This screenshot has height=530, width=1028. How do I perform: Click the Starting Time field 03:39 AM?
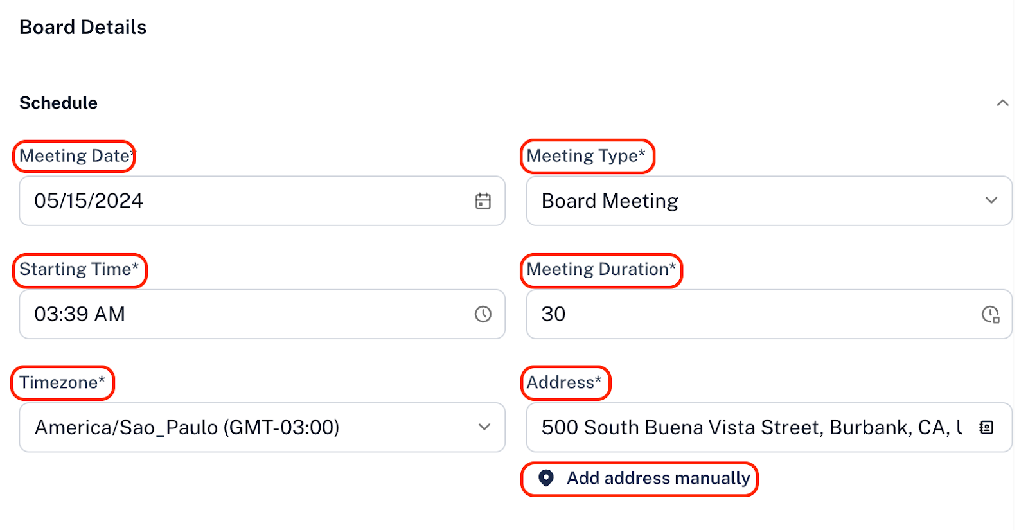click(x=262, y=314)
